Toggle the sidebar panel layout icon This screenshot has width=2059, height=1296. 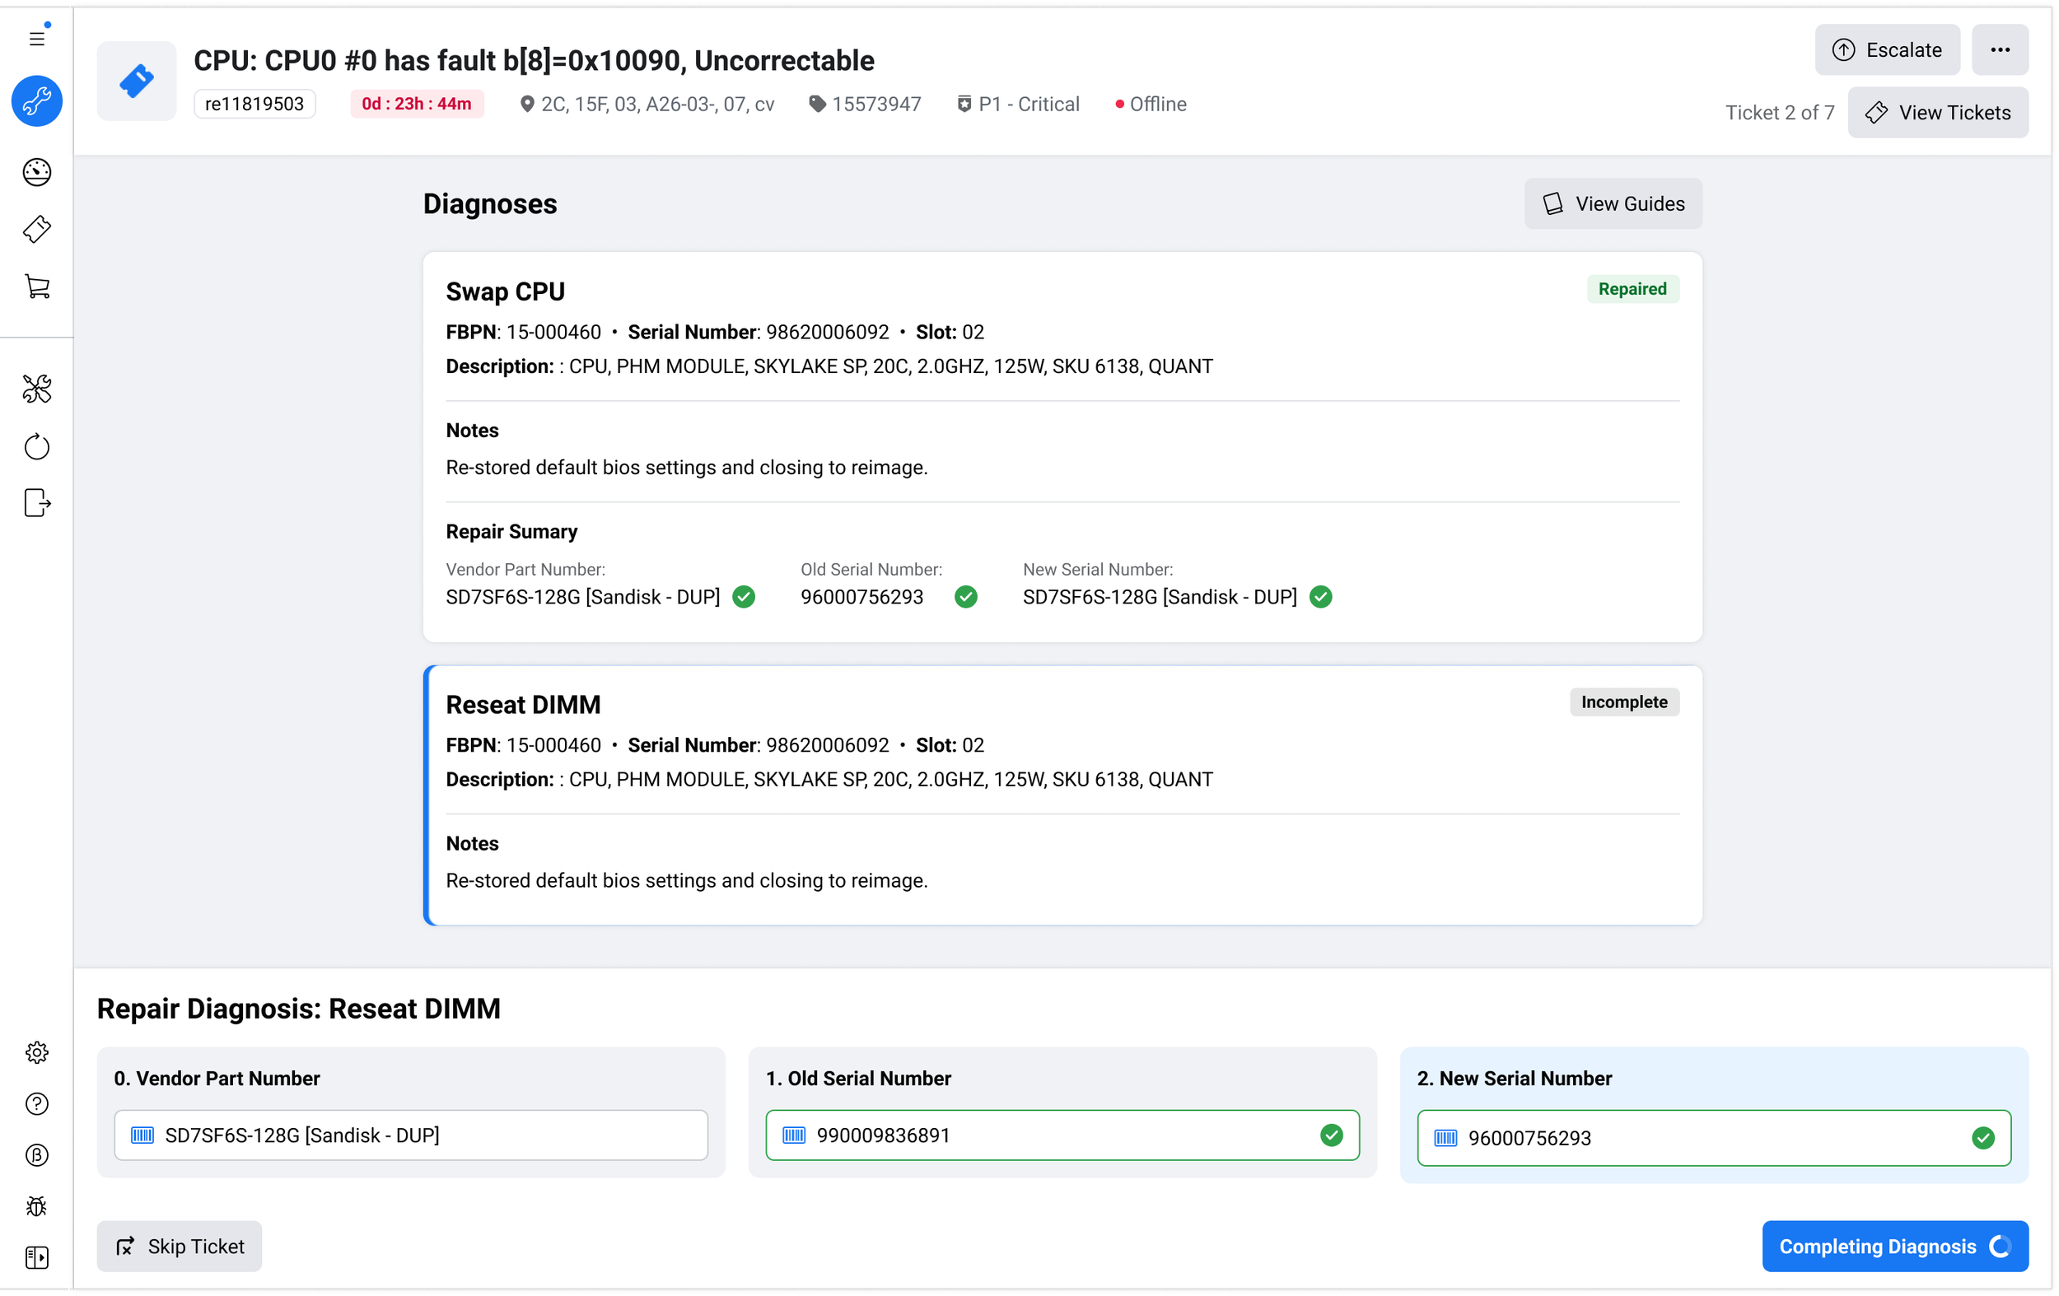[x=37, y=1257]
